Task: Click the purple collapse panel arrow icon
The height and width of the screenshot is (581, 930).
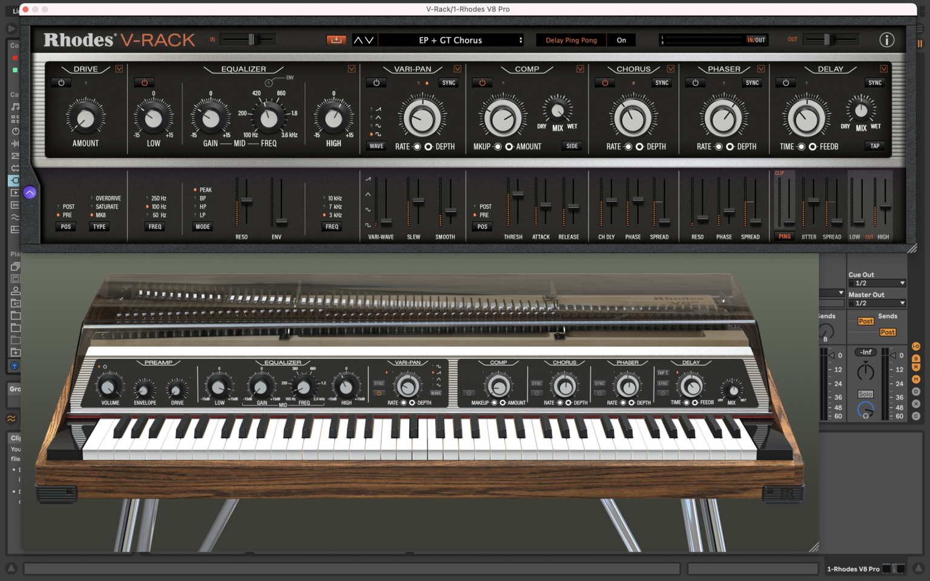Action: [x=30, y=192]
